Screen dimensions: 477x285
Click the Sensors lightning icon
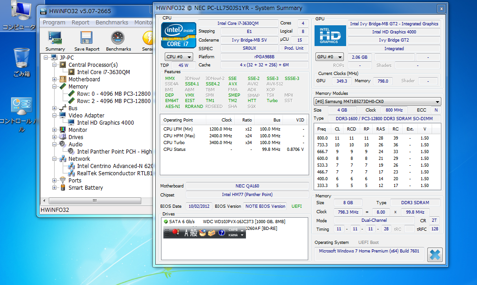148,38
